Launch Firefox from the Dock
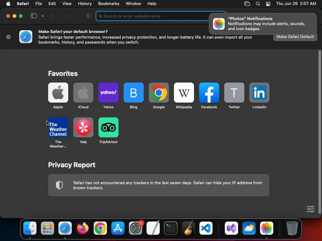 [83, 228]
